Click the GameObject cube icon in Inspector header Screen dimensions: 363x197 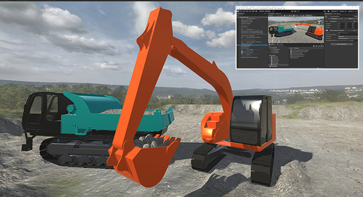click(x=326, y=16)
